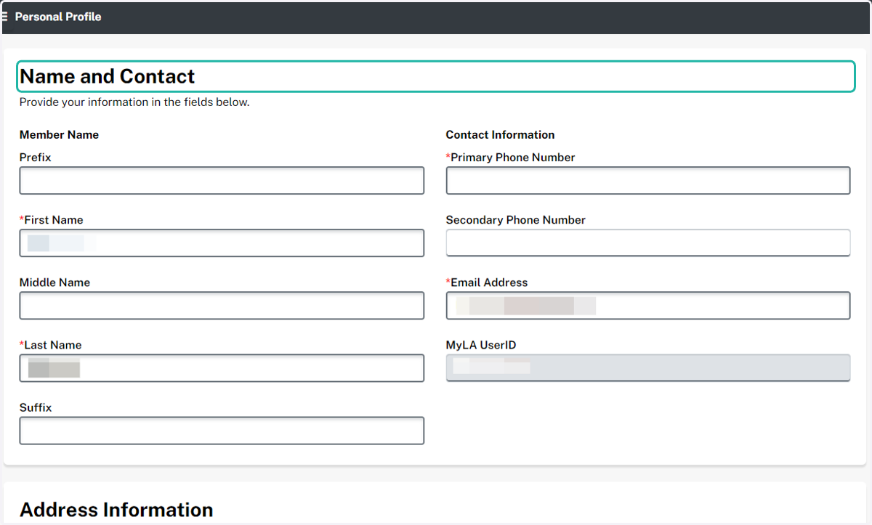Open the hamburger menu beside Personal Profile
Screen dimensions: 872x525
point(4,16)
